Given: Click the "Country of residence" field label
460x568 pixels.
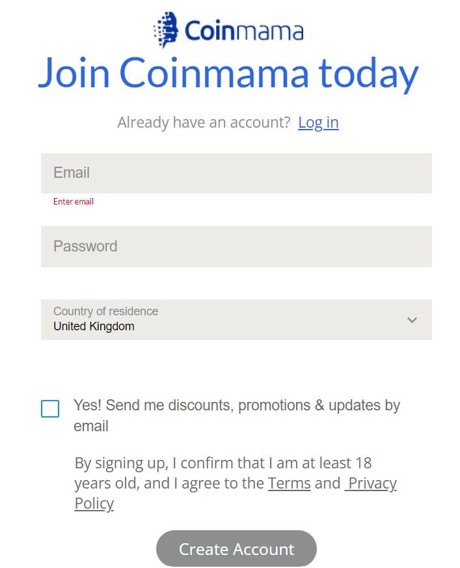Looking at the screenshot, I should point(105,311).
